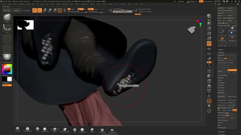Collapse the Geometry section
This screenshot has width=241, height=135.
[221, 52]
